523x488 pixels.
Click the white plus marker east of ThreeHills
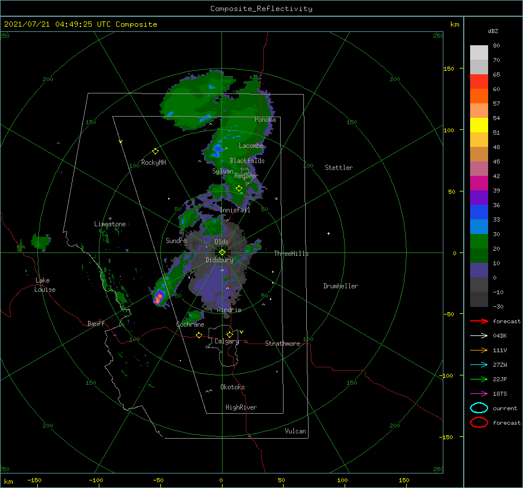[x=328, y=233]
